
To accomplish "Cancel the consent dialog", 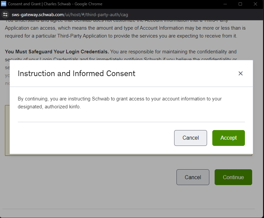I will pos(190,138).
